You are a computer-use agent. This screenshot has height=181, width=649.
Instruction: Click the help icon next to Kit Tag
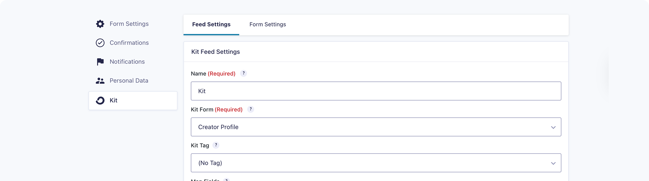216,145
